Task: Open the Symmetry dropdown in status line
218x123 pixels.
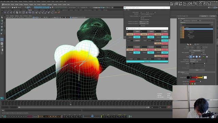Action: (x=84, y=8)
